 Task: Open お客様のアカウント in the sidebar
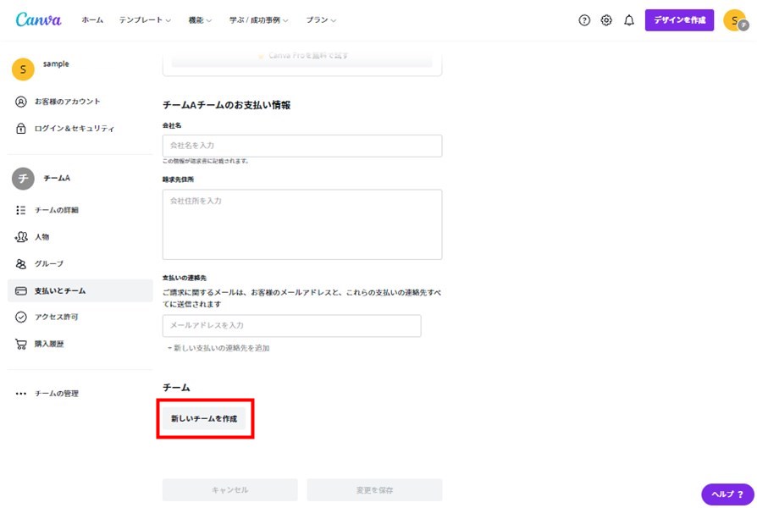click(67, 102)
